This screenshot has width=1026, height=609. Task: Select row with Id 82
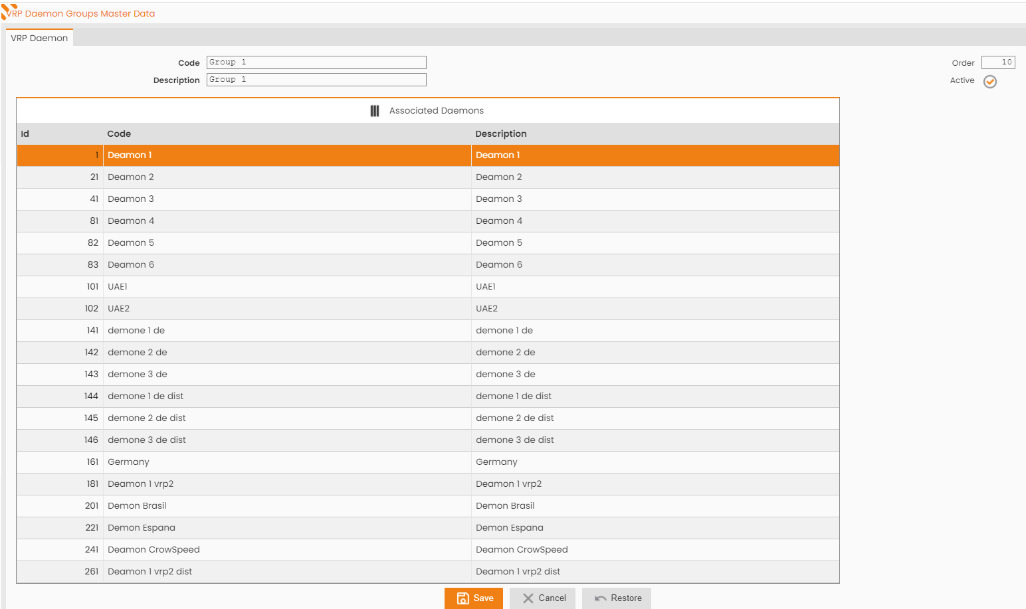pos(428,243)
